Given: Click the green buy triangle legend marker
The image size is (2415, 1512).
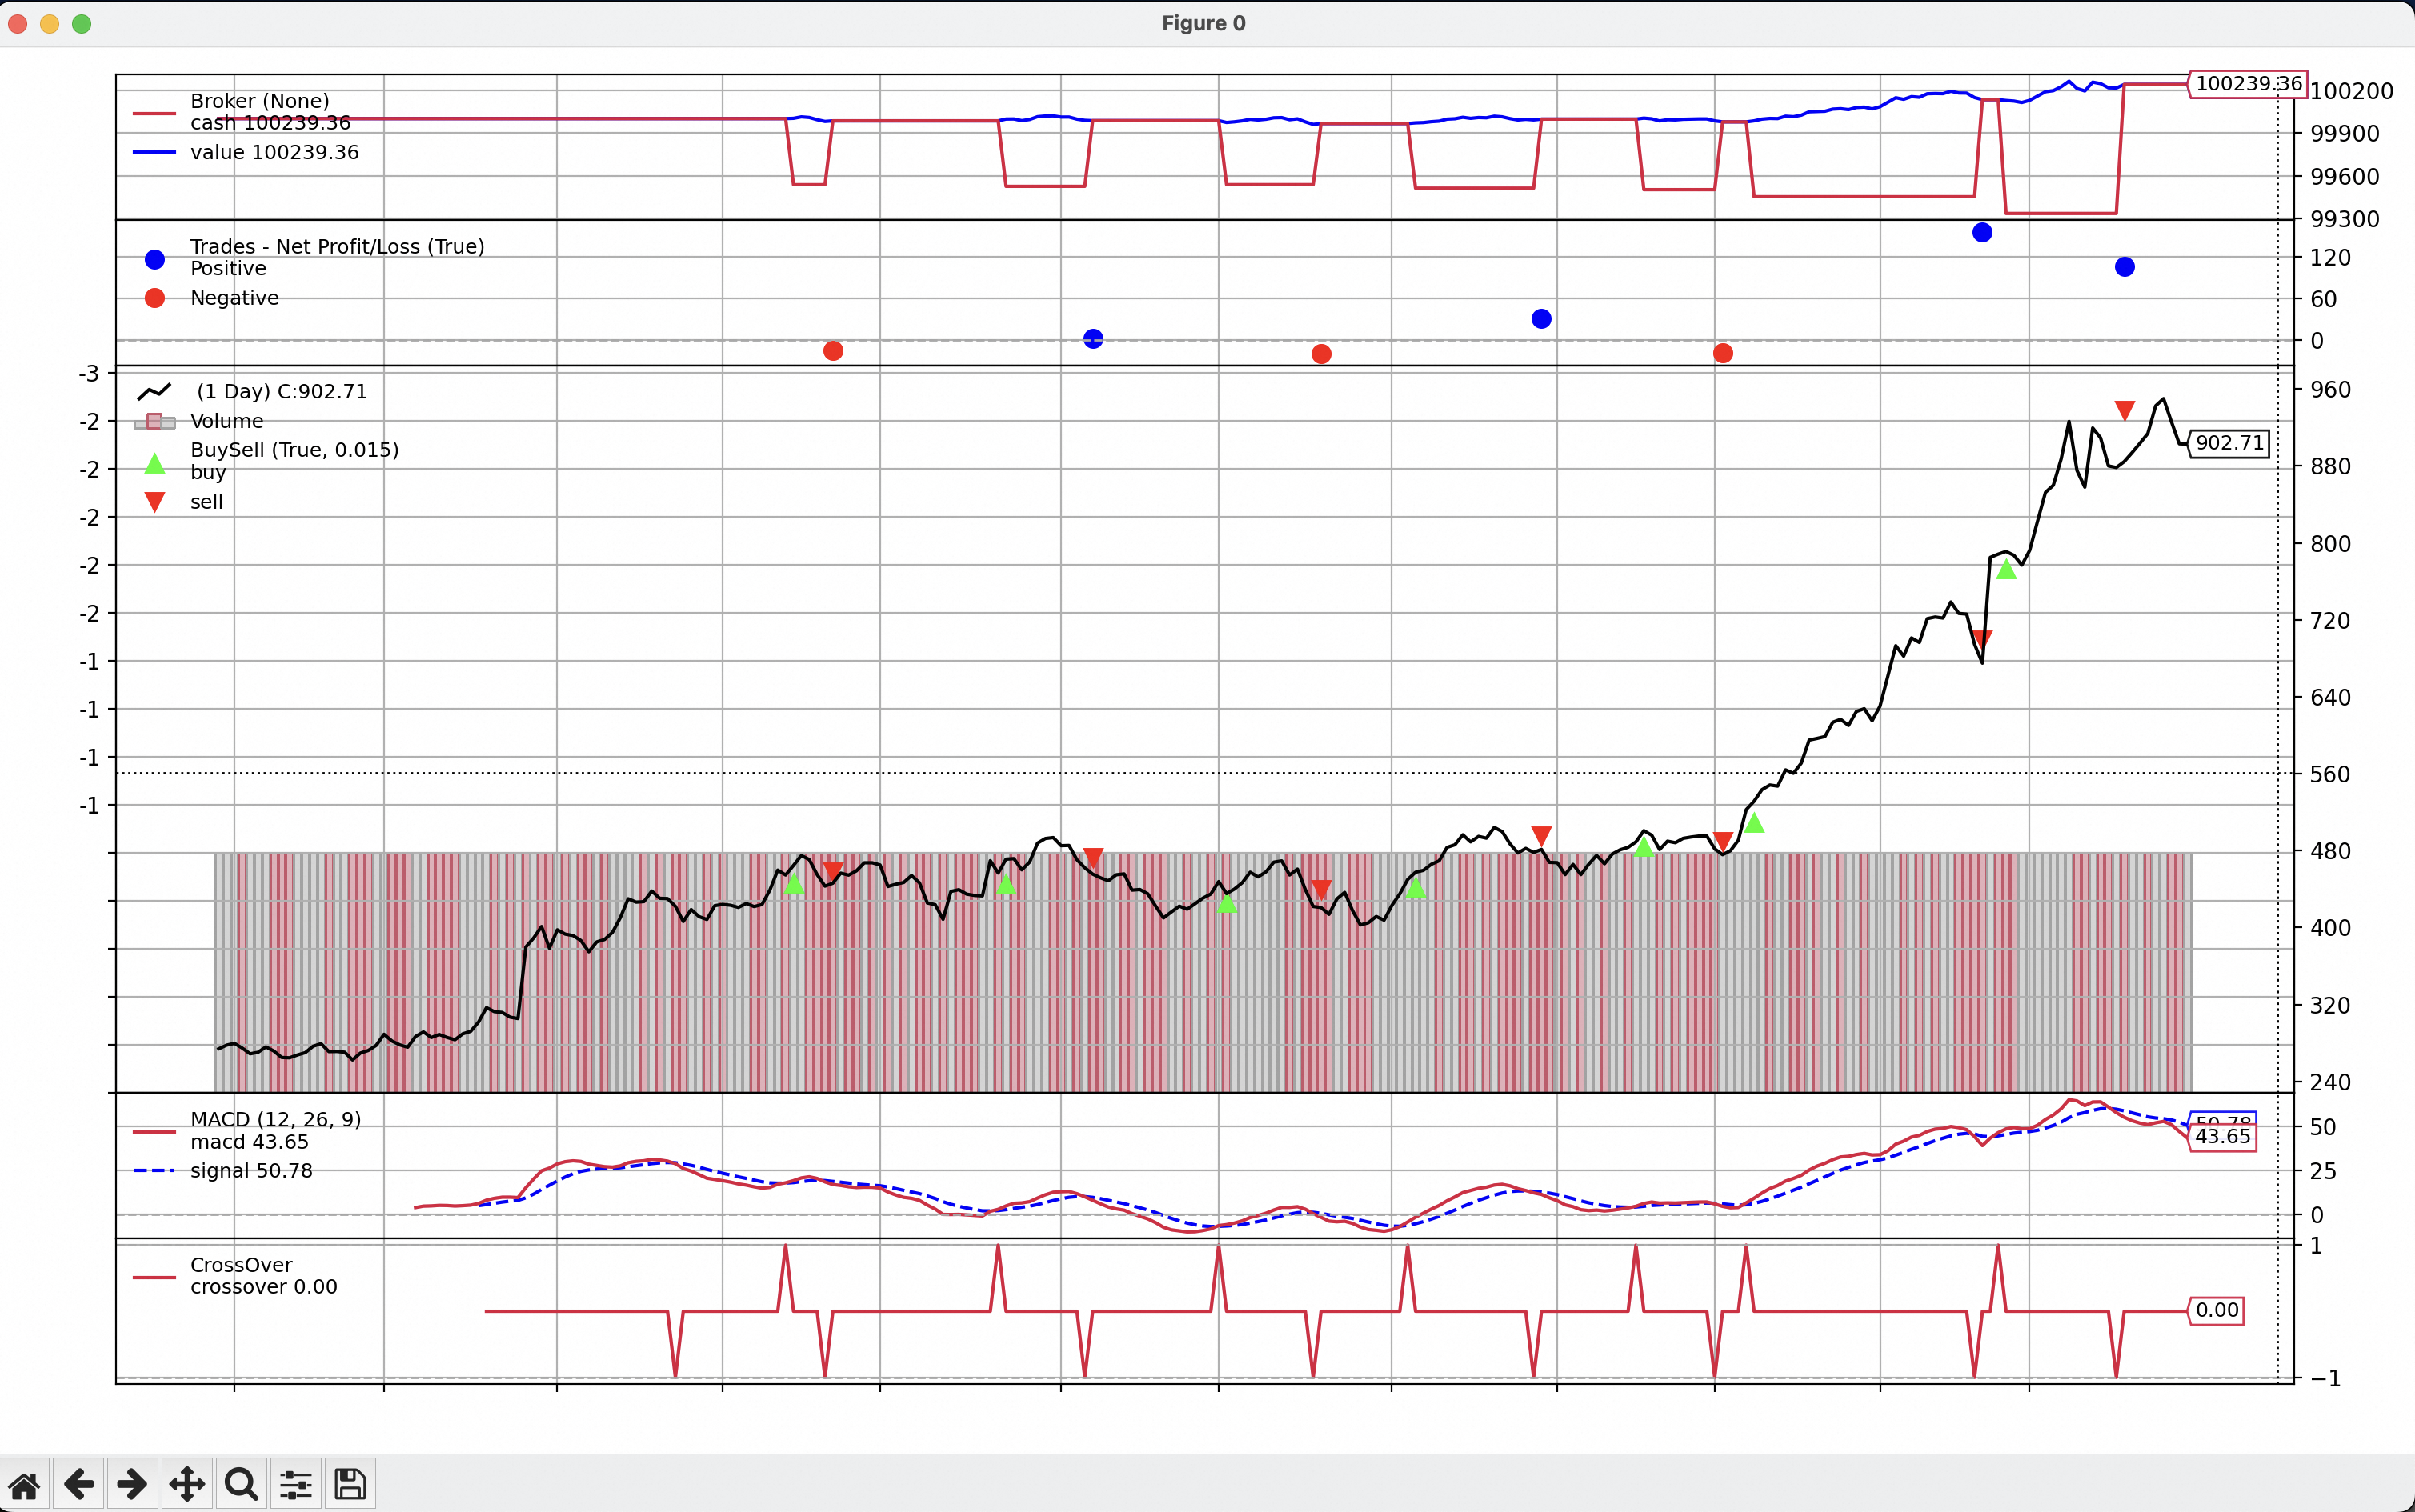Looking at the screenshot, I should click(x=155, y=464).
